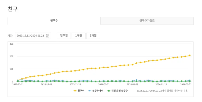Click the y-axis value 200

point(11,56)
